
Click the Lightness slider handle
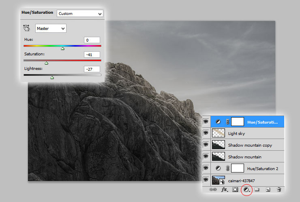coord(52,78)
